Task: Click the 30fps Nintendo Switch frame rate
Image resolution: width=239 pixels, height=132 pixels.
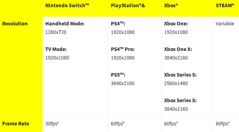Action: click(52, 124)
